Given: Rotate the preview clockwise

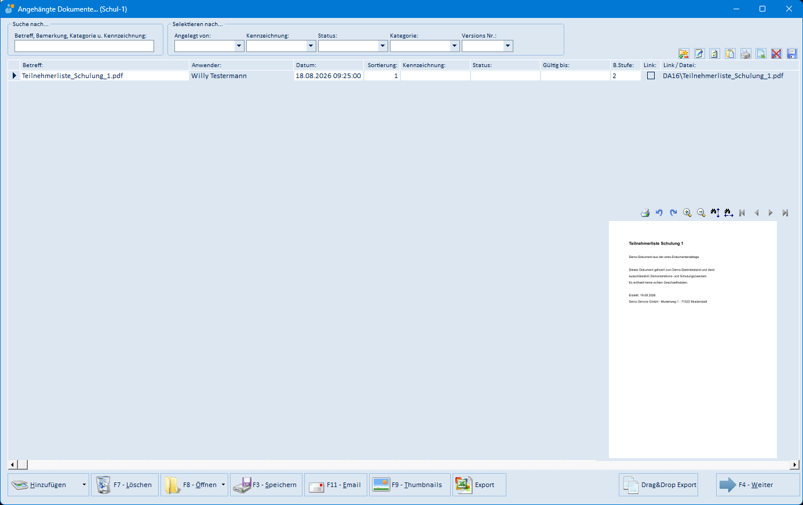Looking at the screenshot, I should 673,213.
